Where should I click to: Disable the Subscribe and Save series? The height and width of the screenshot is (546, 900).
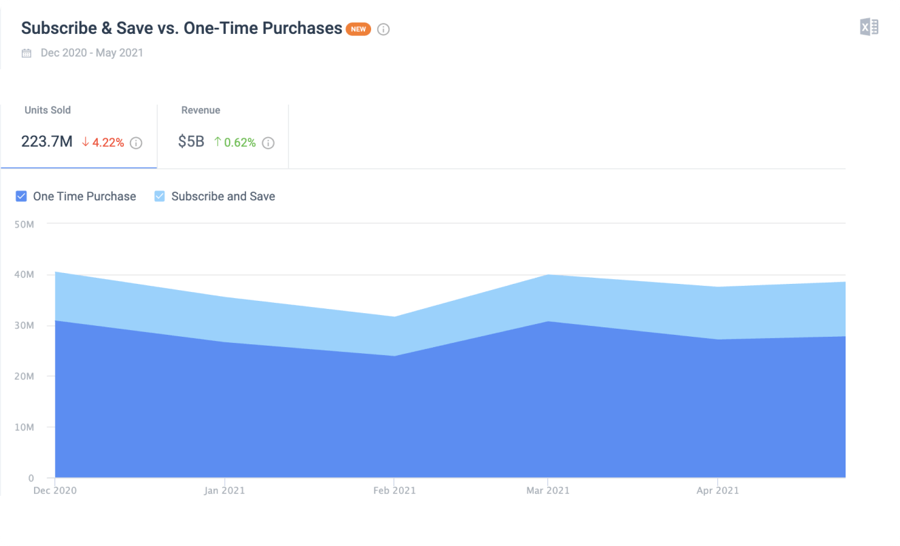160,196
